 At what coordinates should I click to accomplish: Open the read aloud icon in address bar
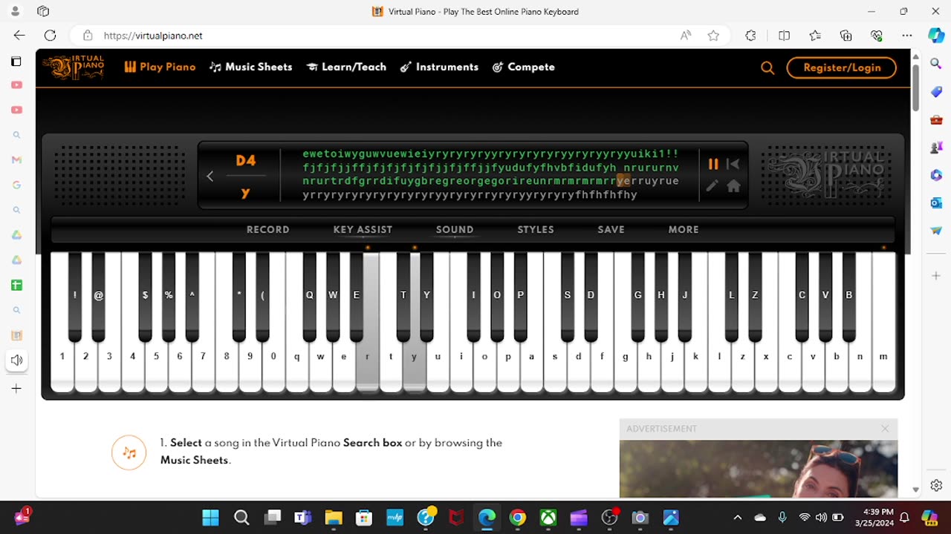(686, 36)
